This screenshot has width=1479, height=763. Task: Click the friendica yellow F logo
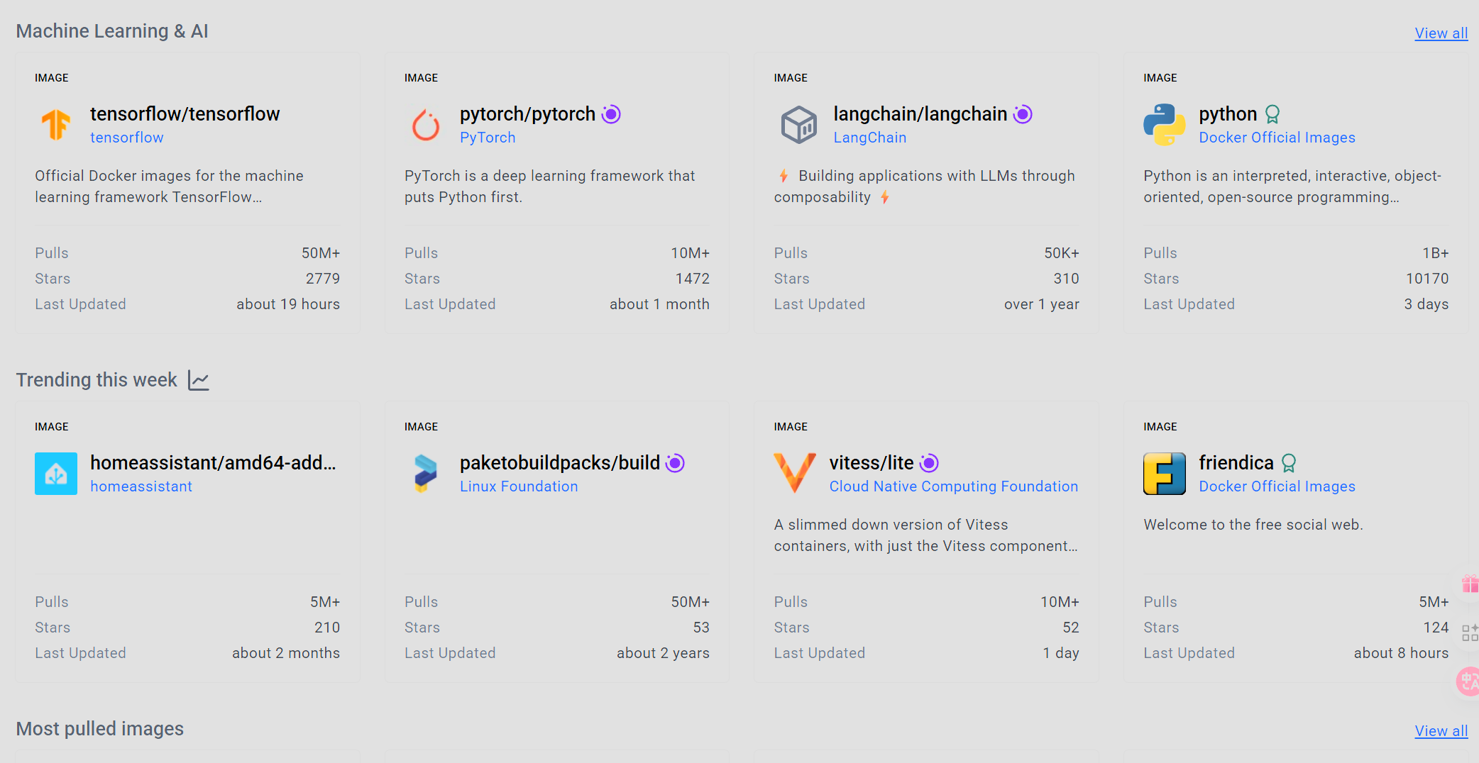(1165, 474)
